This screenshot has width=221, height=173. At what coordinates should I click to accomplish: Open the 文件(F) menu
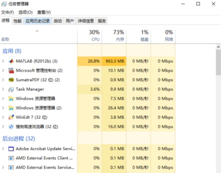(7, 12)
